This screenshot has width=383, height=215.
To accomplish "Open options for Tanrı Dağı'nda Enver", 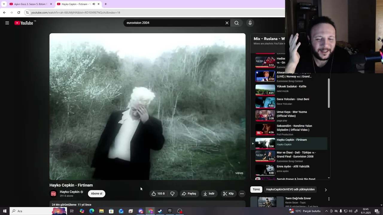I will [x=329, y=199].
